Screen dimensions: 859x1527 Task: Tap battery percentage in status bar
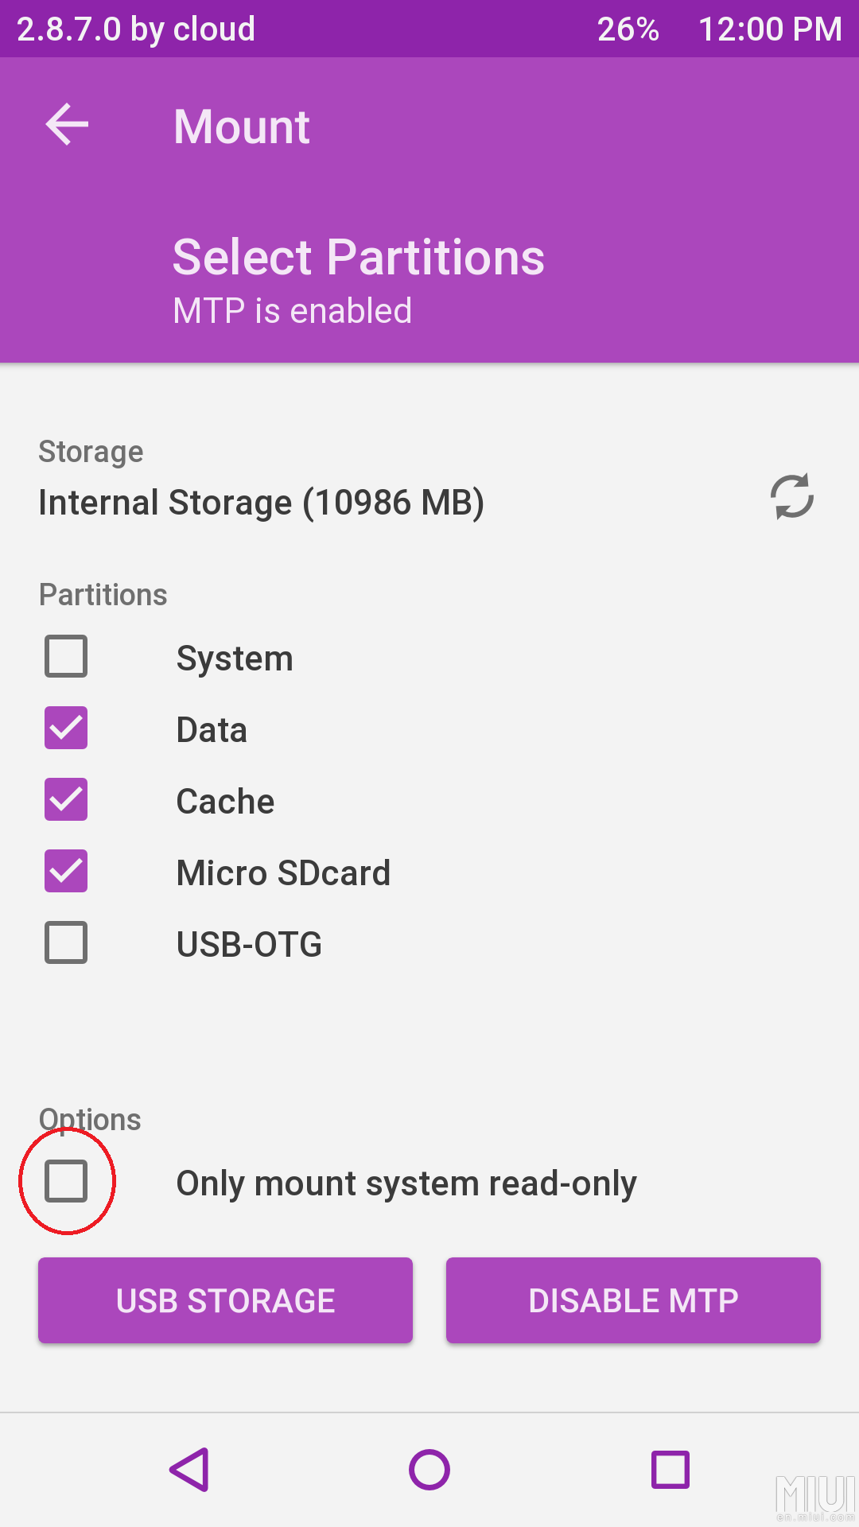point(628,29)
